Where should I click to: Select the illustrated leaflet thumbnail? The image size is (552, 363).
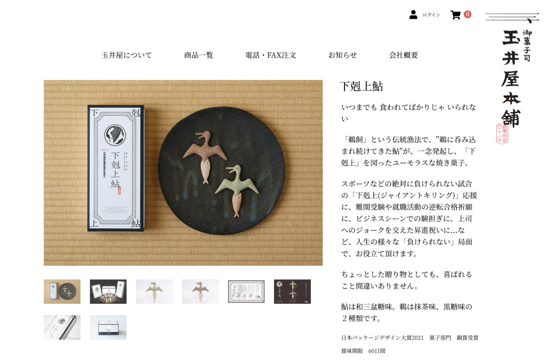[246, 291]
